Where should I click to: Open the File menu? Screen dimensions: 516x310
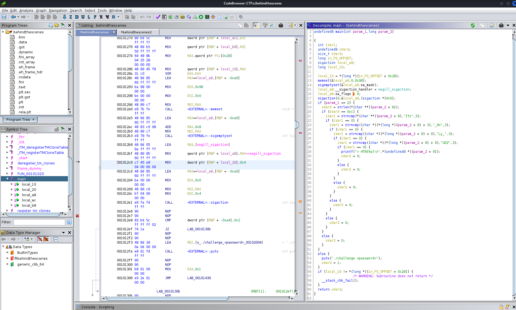[x=5, y=10]
